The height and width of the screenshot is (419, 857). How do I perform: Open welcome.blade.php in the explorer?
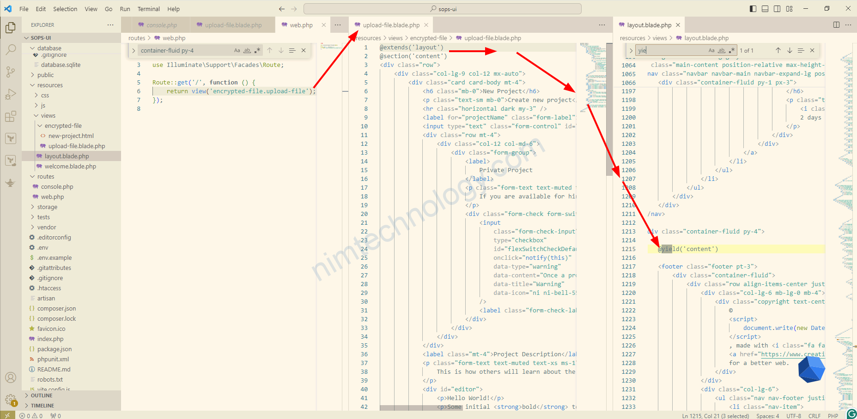point(70,166)
